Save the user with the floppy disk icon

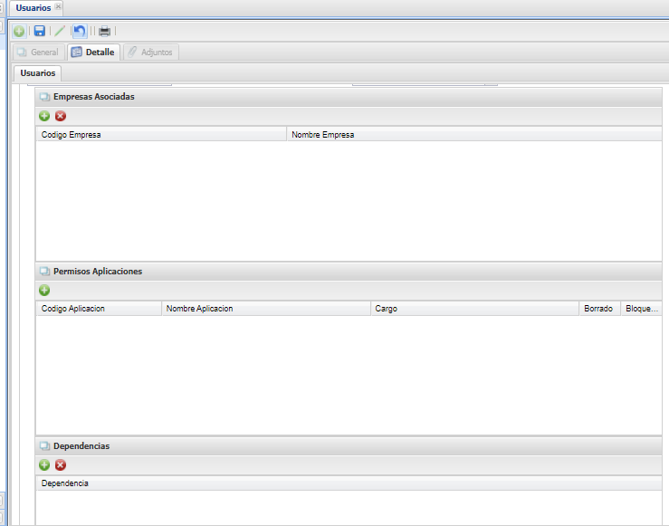(x=40, y=31)
